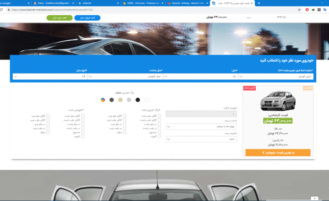This screenshot has width=329, height=201.
Task: Click the upper-bound price ۶۴,۳۰۰,۰۰۰ تومان
Action: tap(278, 133)
